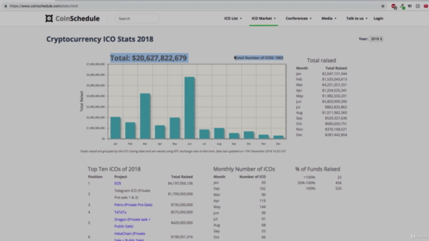The width and height of the screenshot is (429, 241).
Task: Click the % of Funds Raised heading
Action: click(317, 169)
